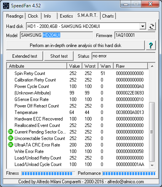Minimize the SpeedFan window
Viewport: 162px width, 187px height.
[126, 4]
